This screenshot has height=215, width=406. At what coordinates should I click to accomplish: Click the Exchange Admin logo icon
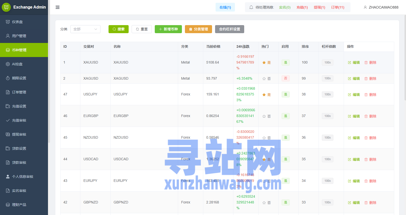[x=6, y=7]
